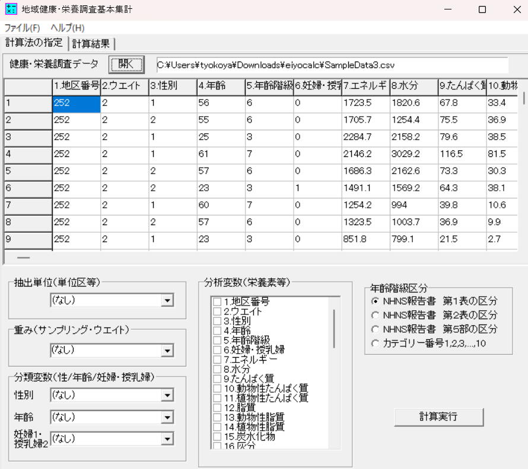Open the 重み(サンプリング・ウエイト) dropdown

pos(168,350)
